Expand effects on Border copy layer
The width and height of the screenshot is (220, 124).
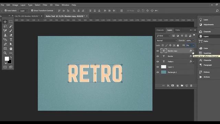click(x=194, y=51)
